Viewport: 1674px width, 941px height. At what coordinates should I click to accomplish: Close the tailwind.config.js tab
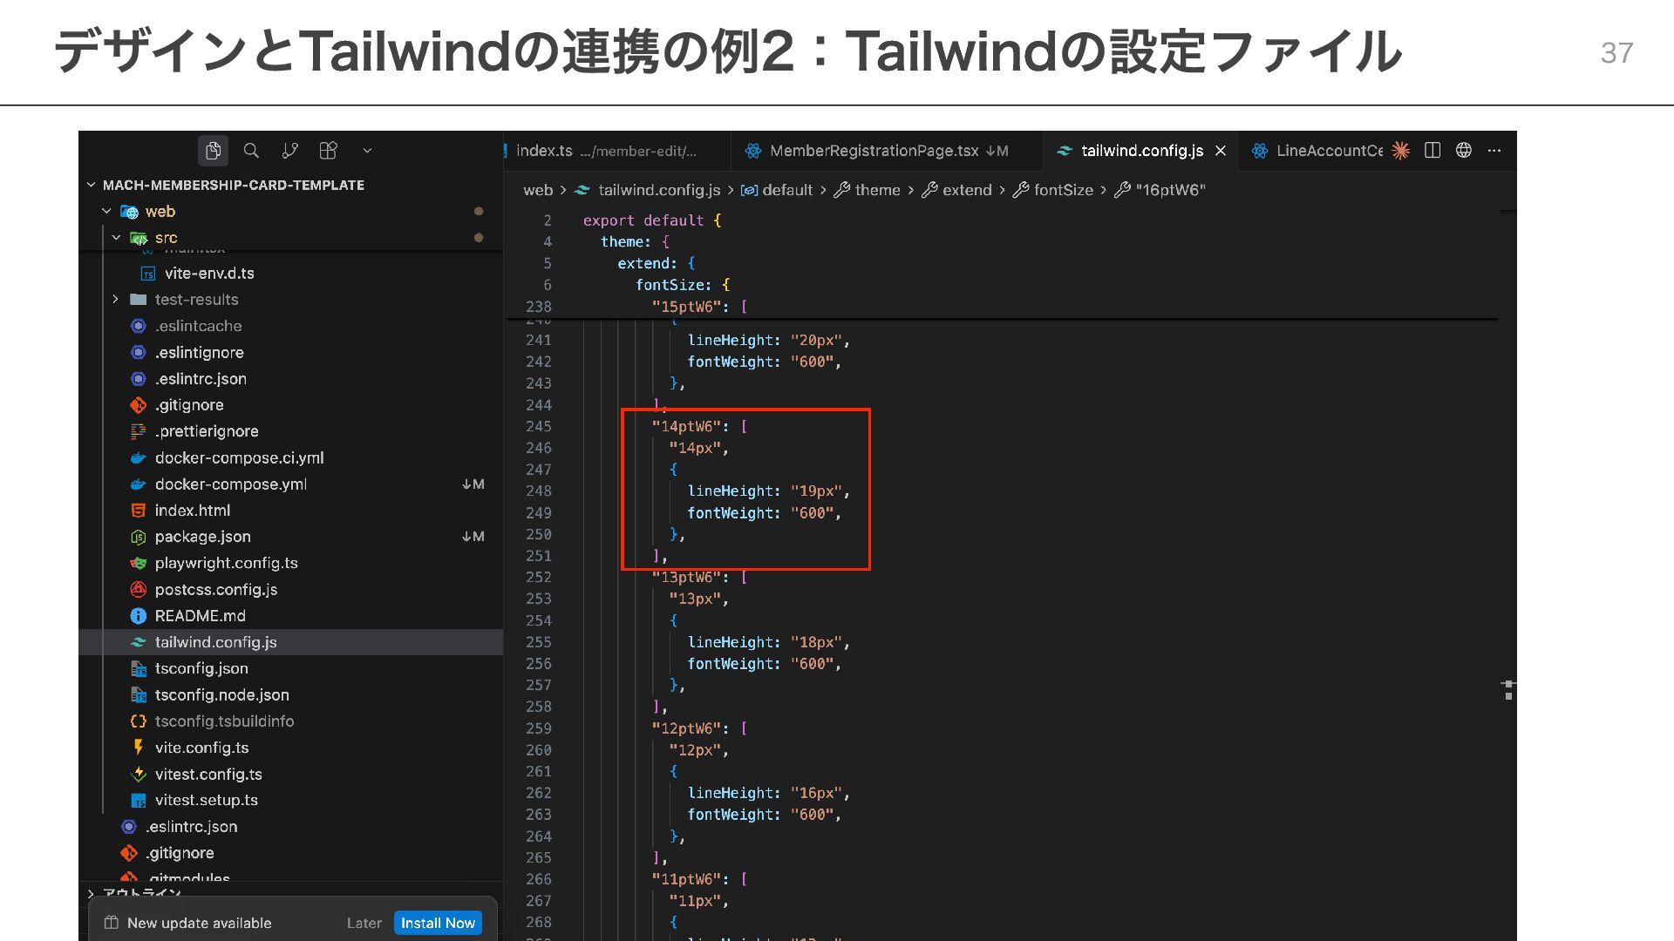pyautogui.click(x=1221, y=151)
